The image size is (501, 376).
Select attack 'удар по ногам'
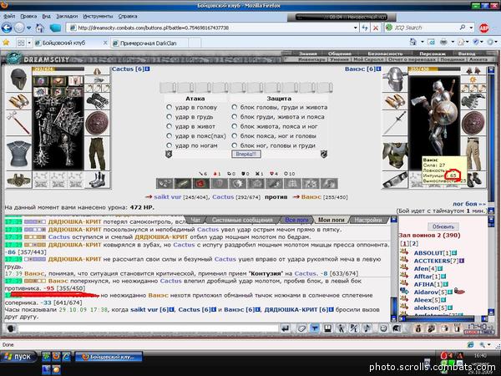(169, 145)
